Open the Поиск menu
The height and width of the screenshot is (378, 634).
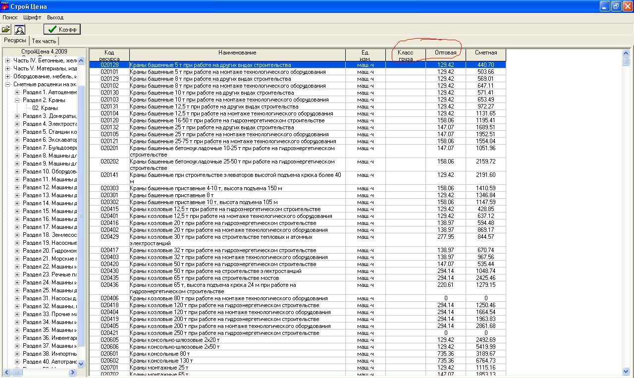click(10, 17)
